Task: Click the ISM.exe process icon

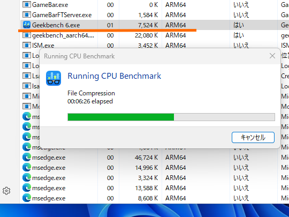Action: [x=27, y=45]
